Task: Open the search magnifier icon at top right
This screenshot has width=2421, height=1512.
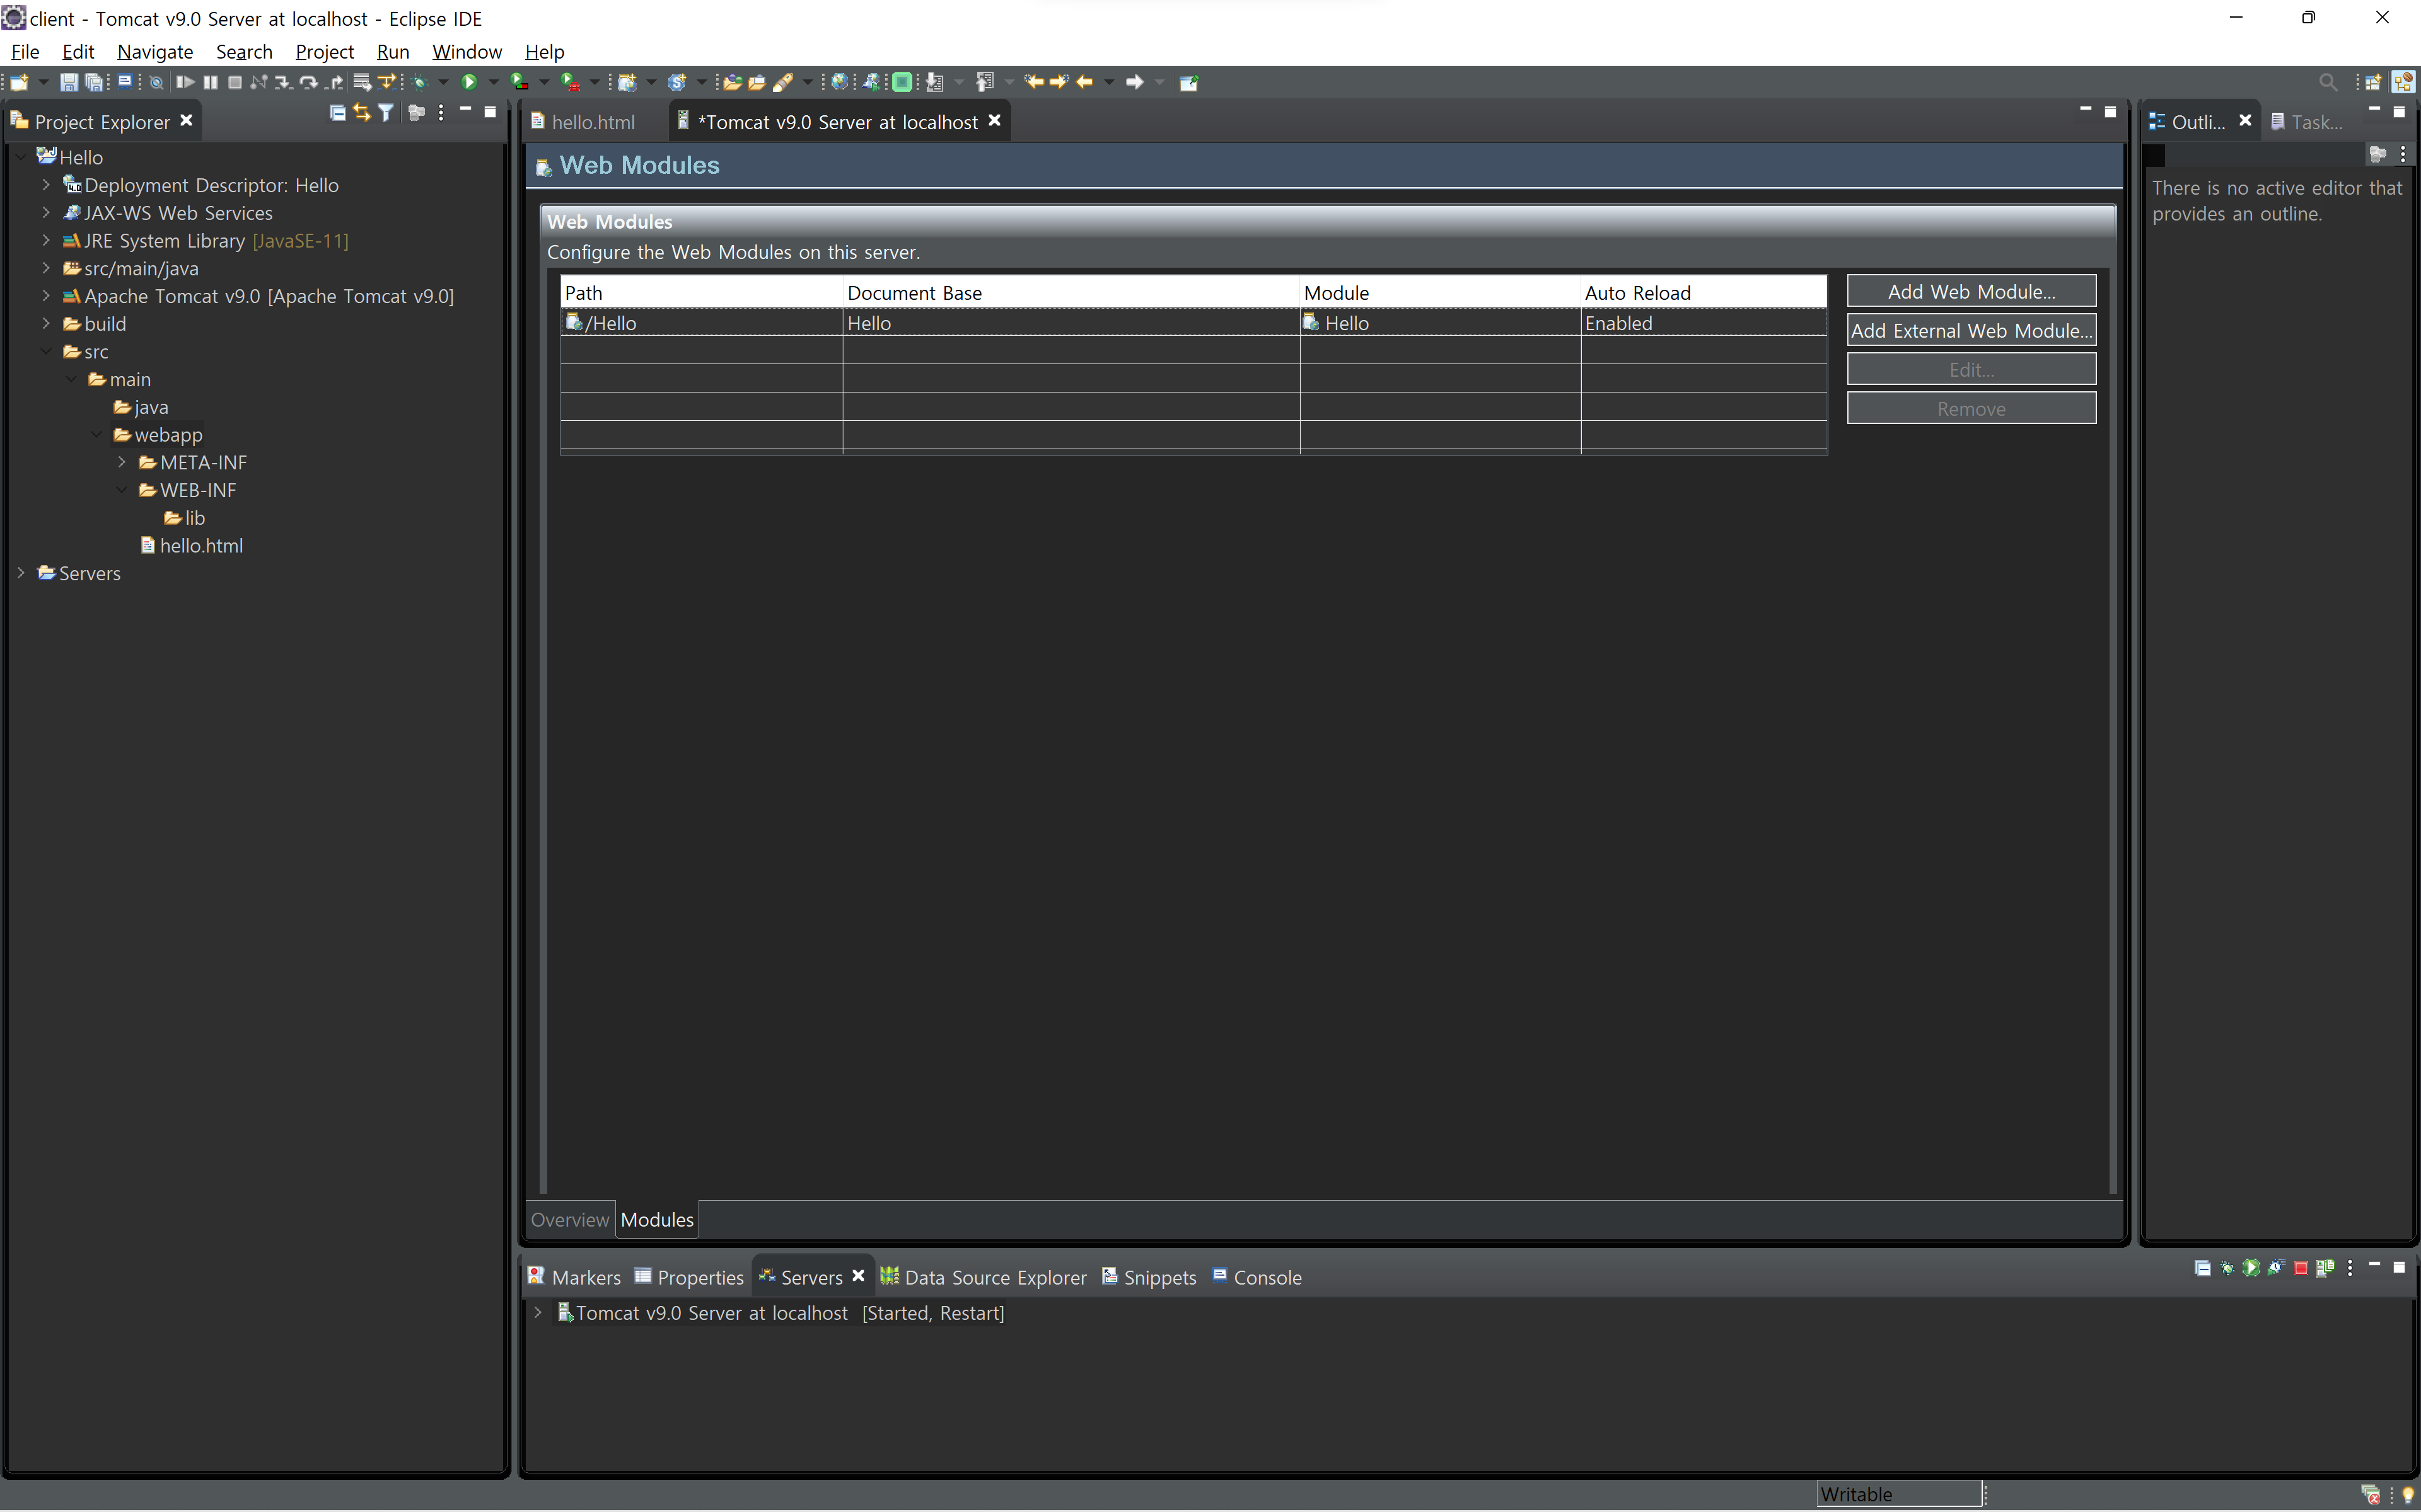Action: coord(2328,82)
